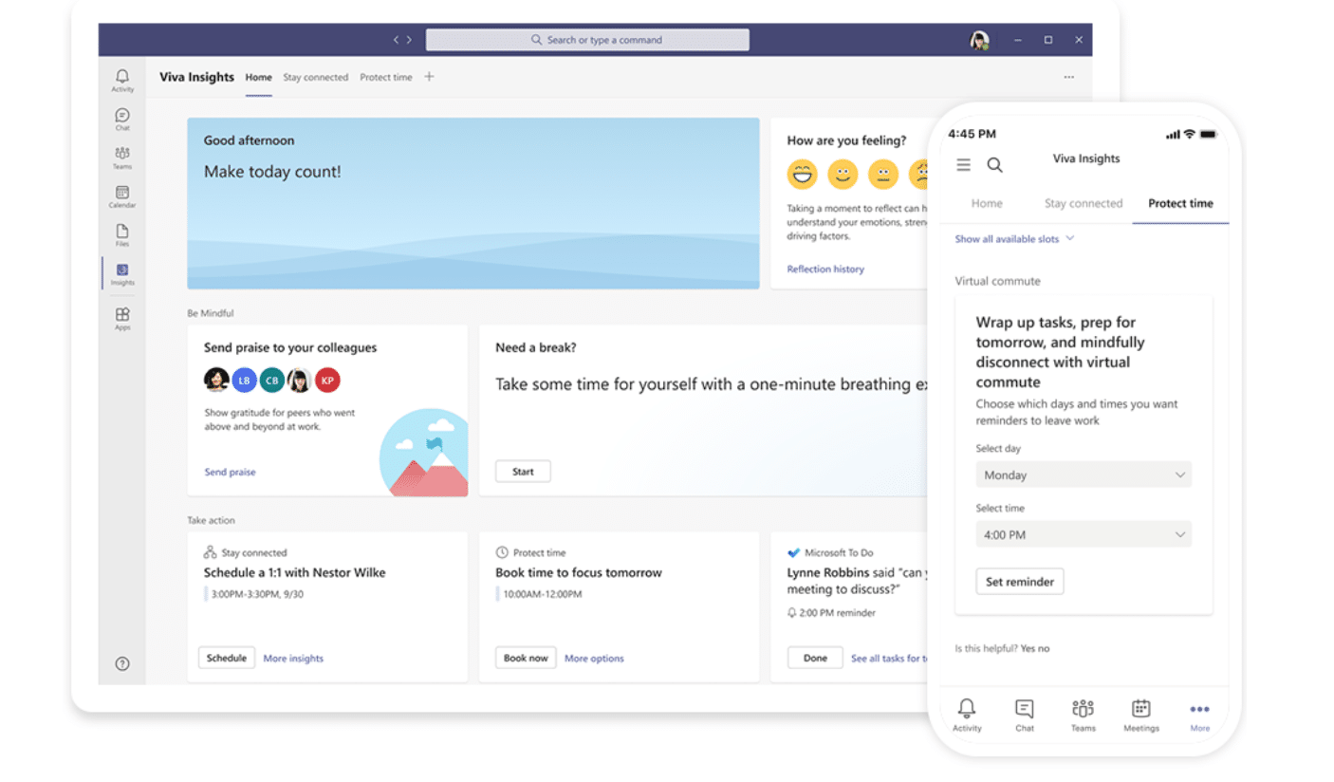Viewport: 1334px width, 782px height.
Task: Open the more options ellipsis in Viva Insights
Action: [1069, 78]
